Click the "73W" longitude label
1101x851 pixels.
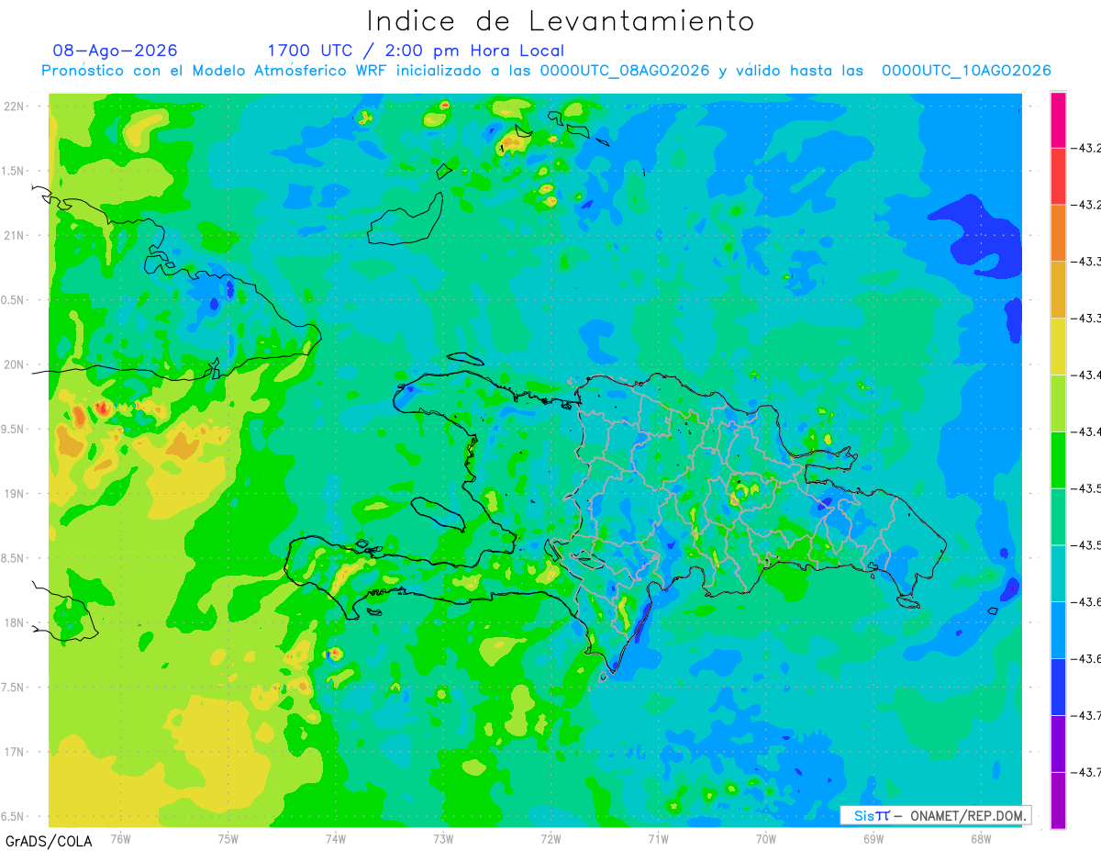pos(443,838)
